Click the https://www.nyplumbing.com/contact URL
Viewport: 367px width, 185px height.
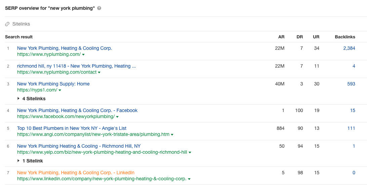[57, 72]
